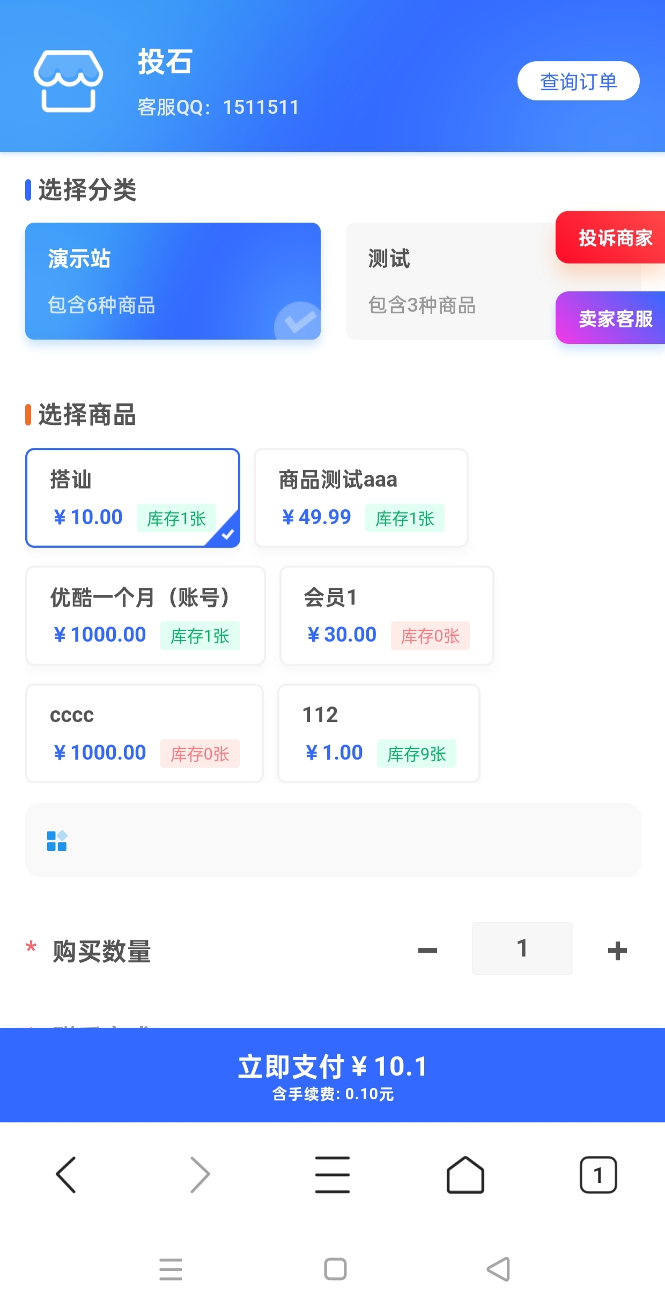Increase the purchase quantity
This screenshot has width=665, height=1310.
pos(617,950)
